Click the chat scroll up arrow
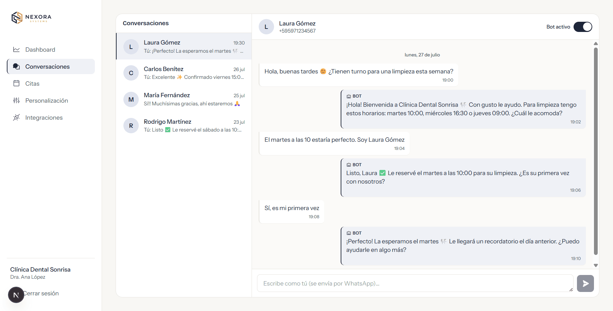This screenshot has width=613, height=311. [596, 44]
